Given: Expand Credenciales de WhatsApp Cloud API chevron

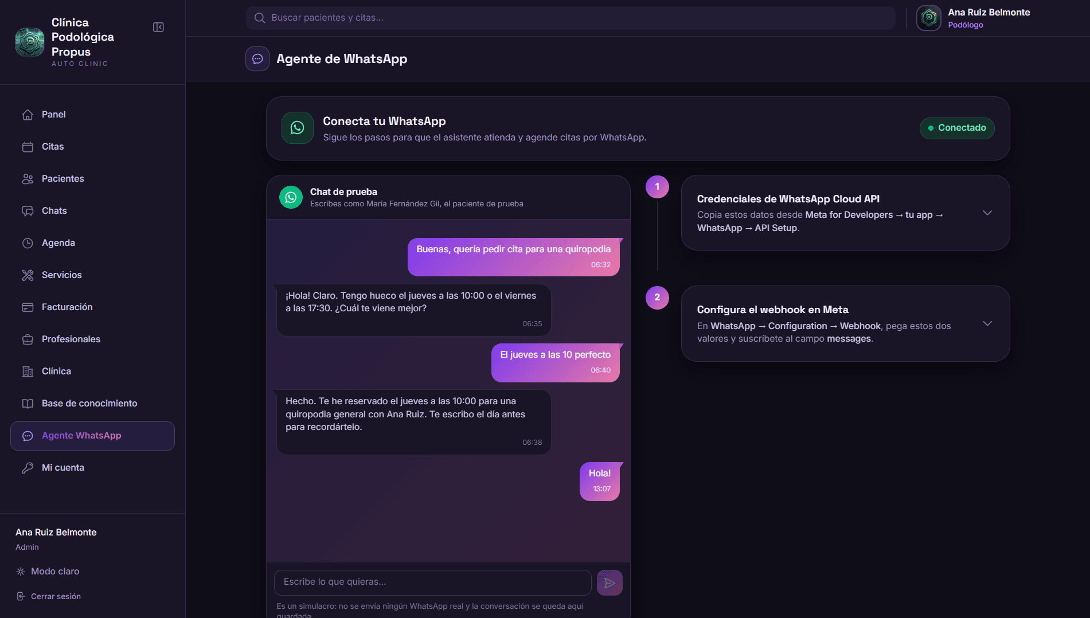Looking at the screenshot, I should tap(987, 213).
